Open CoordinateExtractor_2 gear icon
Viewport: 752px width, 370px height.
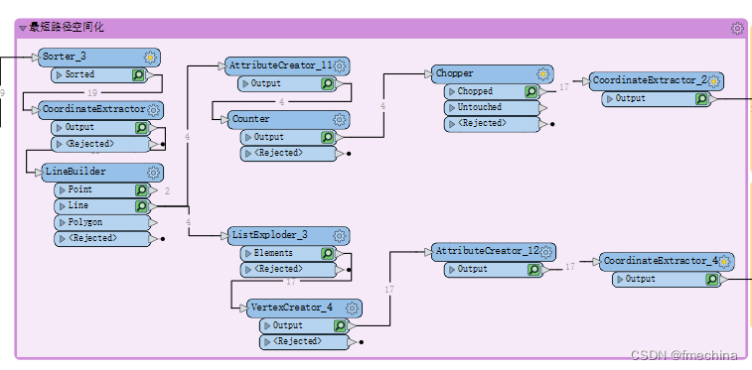[713, 81]
